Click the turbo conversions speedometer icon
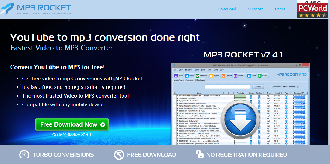Image resolution: width=330 pixels, height=164 pixels. click(x=24, y=154)
